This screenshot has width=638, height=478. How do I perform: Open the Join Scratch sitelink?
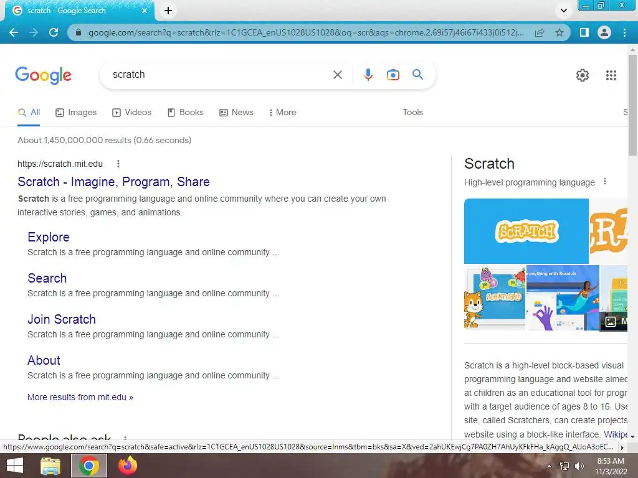(x=62, y=319)
